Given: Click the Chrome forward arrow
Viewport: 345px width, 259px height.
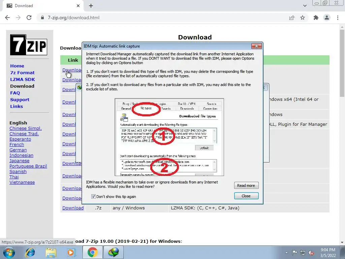Looking at the screenshot, I should pyautogui.click(x=18, y=18).
